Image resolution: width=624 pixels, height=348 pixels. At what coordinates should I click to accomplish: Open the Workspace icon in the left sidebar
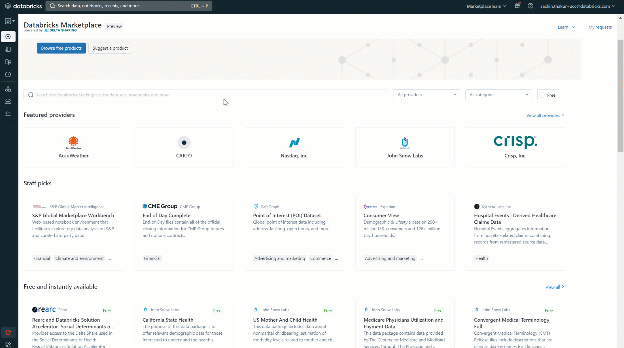coord(8,49)
